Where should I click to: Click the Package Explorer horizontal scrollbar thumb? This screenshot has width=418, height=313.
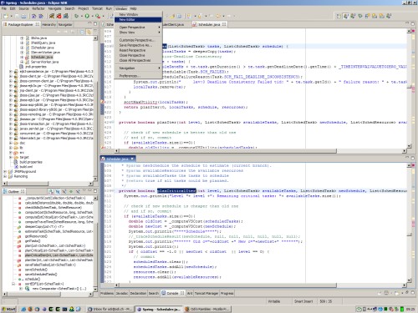(28, 184)
